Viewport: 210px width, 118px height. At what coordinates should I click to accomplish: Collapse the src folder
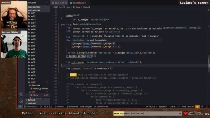coord(33,92)
